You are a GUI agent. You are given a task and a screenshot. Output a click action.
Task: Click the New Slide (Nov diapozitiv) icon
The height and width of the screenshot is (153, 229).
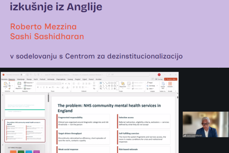[x=19, y=84]
